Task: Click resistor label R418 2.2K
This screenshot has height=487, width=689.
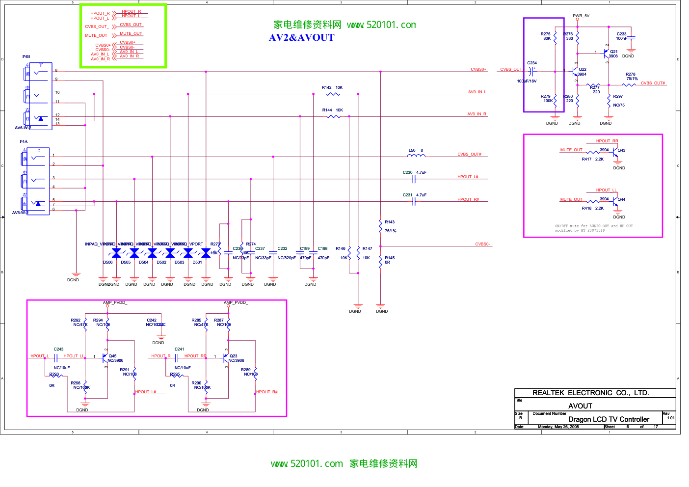Action: point(593,208)
